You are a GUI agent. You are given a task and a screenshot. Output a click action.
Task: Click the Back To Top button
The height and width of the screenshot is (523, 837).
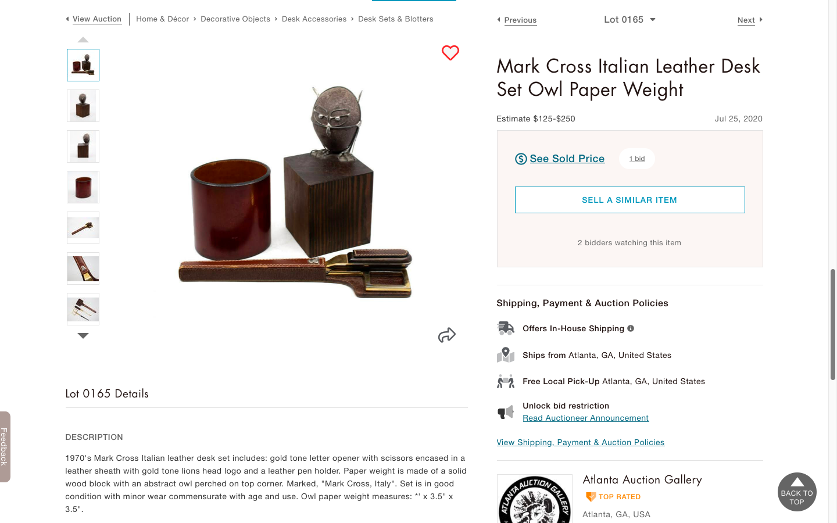point(797,492)
